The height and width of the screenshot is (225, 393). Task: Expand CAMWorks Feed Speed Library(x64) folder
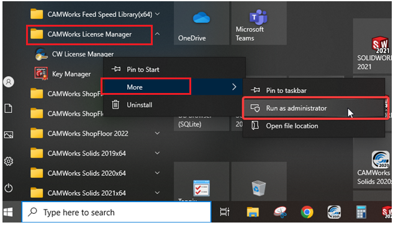[157, 14]
